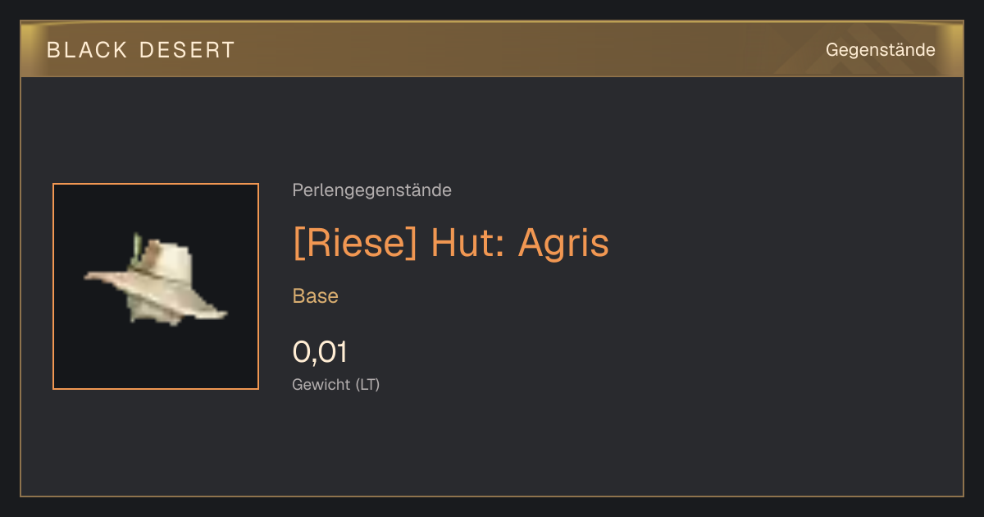Open the BLACK DESERT logo text
This screenshot has width=984, height=517.
tap(141, 50)
